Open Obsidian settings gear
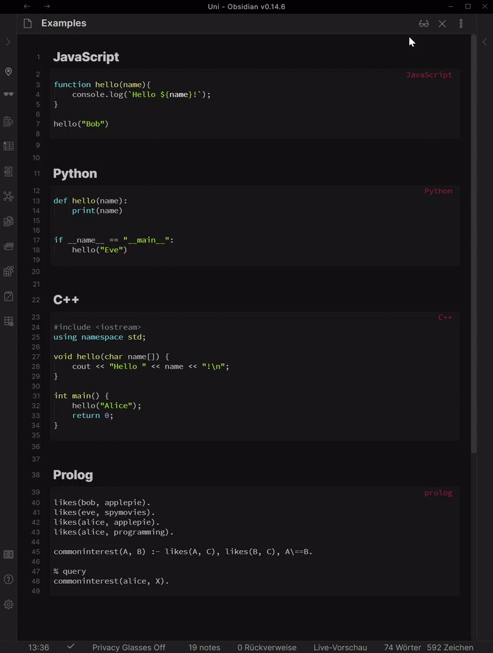 pos(9,604)
